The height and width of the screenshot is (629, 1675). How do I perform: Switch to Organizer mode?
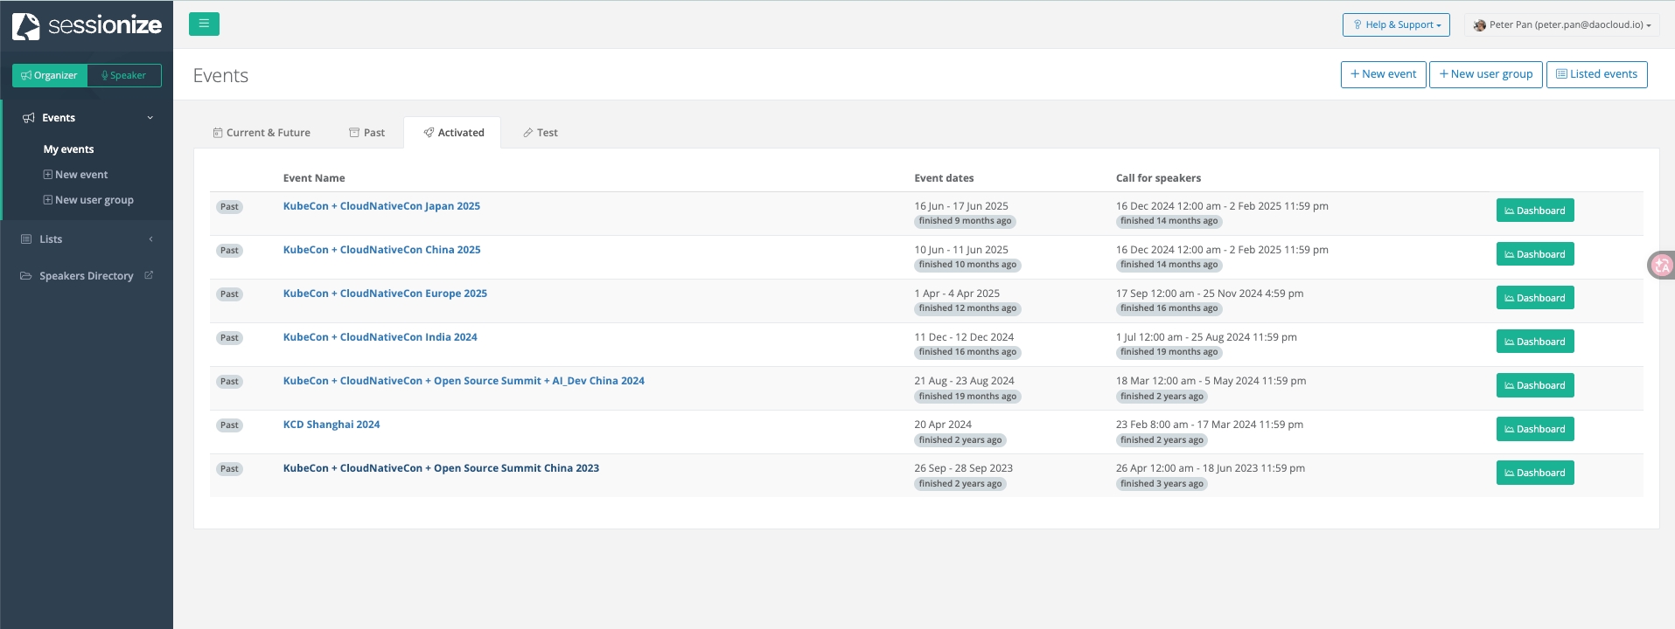tap(50, 76)
